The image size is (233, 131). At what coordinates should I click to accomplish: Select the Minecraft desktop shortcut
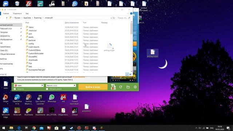(17, 112)
